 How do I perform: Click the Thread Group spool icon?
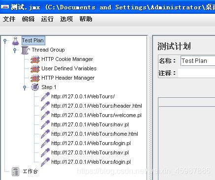coord(26,50)
